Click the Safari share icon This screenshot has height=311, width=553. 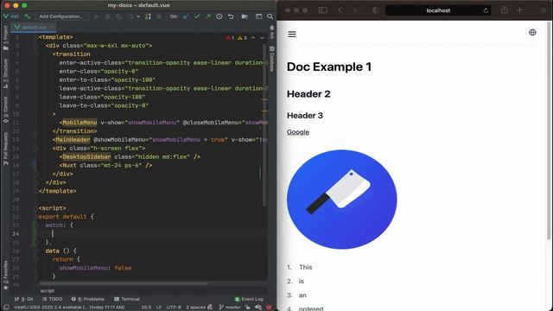point(505,10)
